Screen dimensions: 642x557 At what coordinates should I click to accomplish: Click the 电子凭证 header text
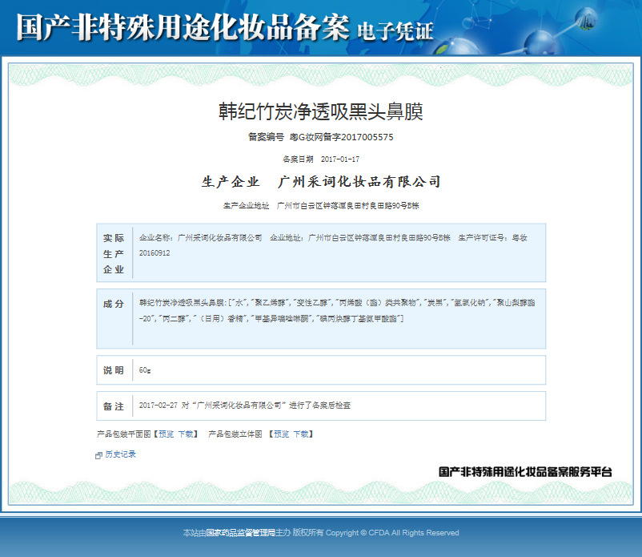point(395,31)
